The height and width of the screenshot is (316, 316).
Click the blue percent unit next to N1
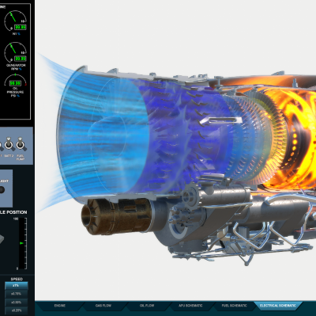[x=19, y=34]
